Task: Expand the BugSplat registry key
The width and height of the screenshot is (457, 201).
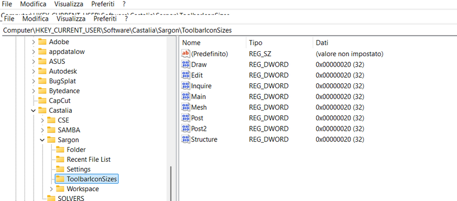Action: (34, 81)
